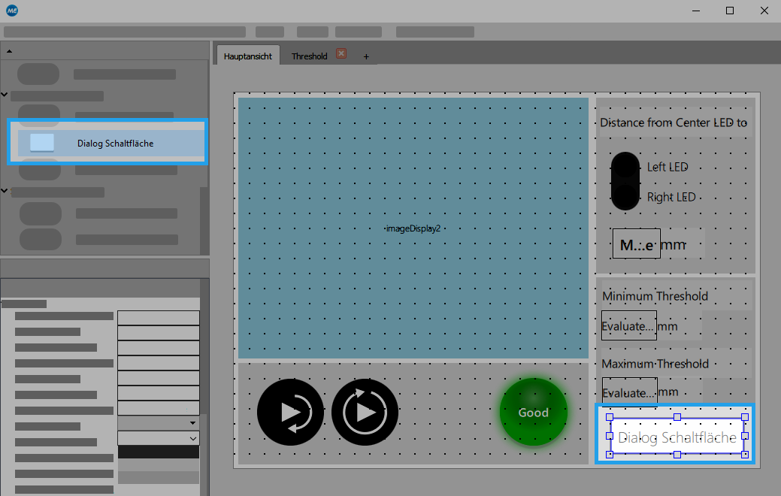Click the "Right LED" label
781x496 pixels.
pos(671,197)
